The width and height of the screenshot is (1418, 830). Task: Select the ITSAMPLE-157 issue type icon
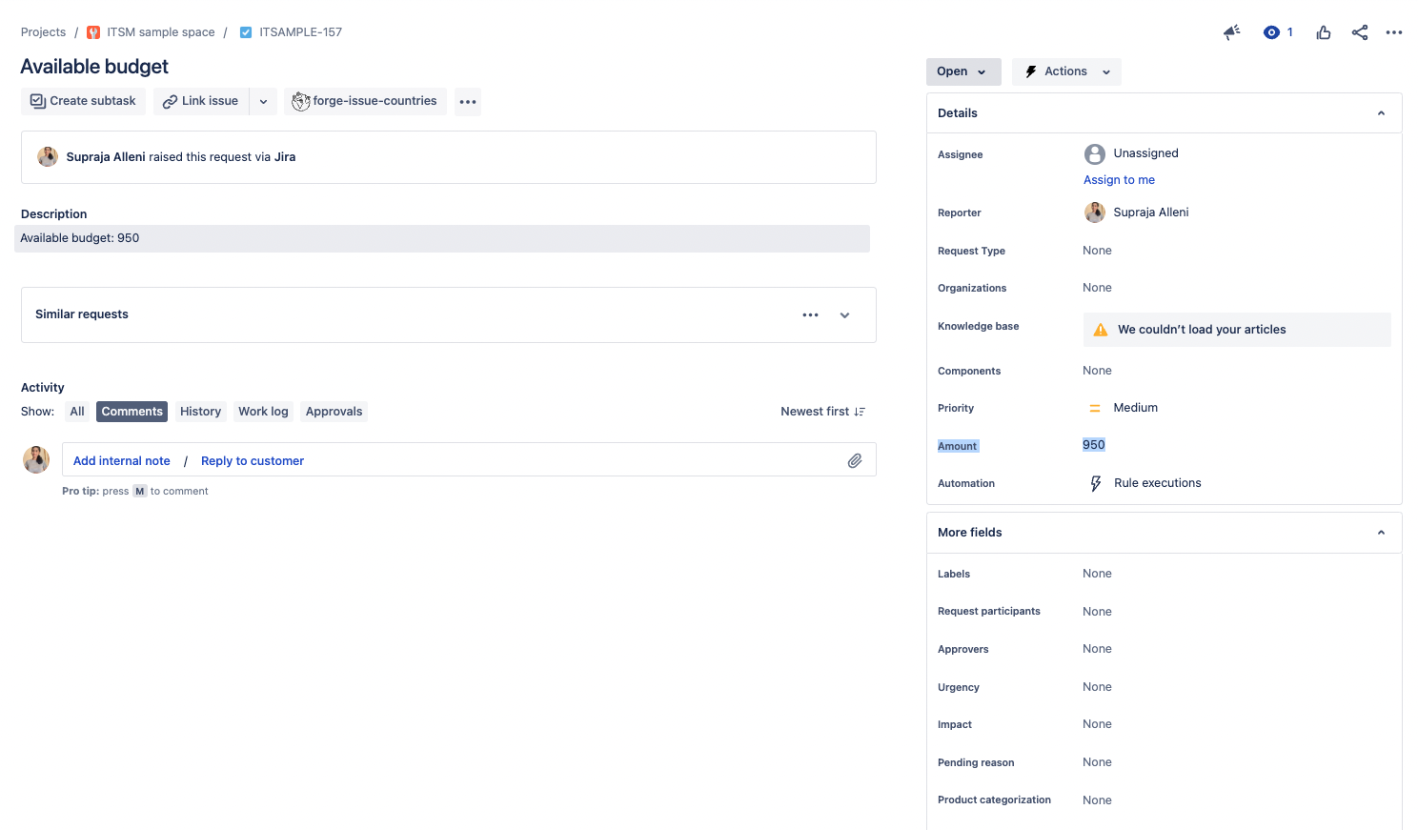tap(245, 31)
